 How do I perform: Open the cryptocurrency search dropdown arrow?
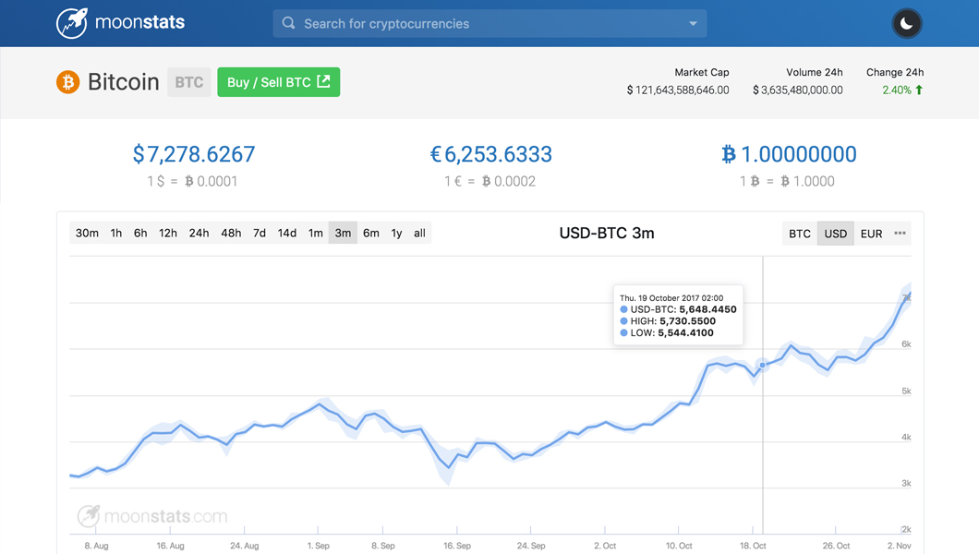click(x=693, y=24)
